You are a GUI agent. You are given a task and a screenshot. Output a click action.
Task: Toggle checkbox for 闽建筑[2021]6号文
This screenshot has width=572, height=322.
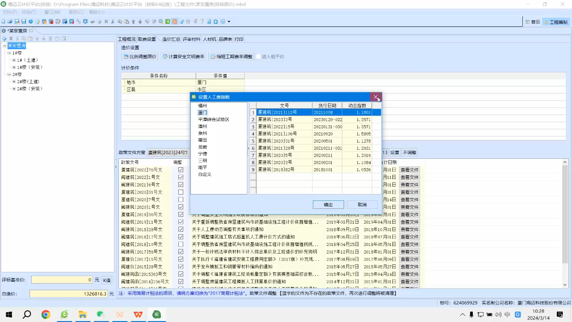pyautogui.click(x=181, y=185)
